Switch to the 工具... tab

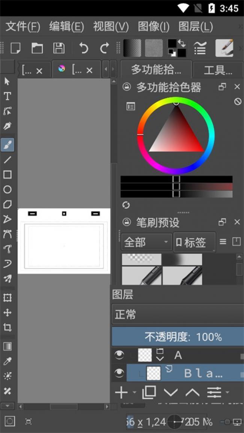(218, 70)
